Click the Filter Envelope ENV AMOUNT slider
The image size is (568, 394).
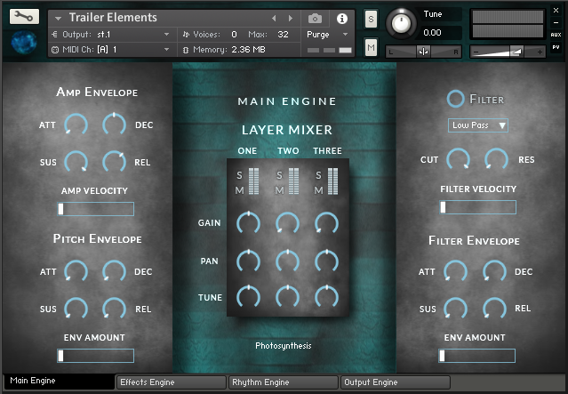(476, 356)
